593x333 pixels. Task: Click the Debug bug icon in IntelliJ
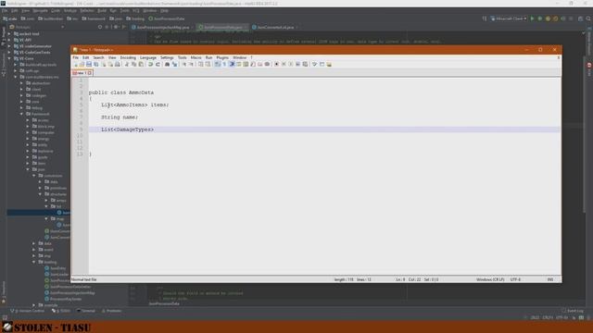click(x=539, y=18)
